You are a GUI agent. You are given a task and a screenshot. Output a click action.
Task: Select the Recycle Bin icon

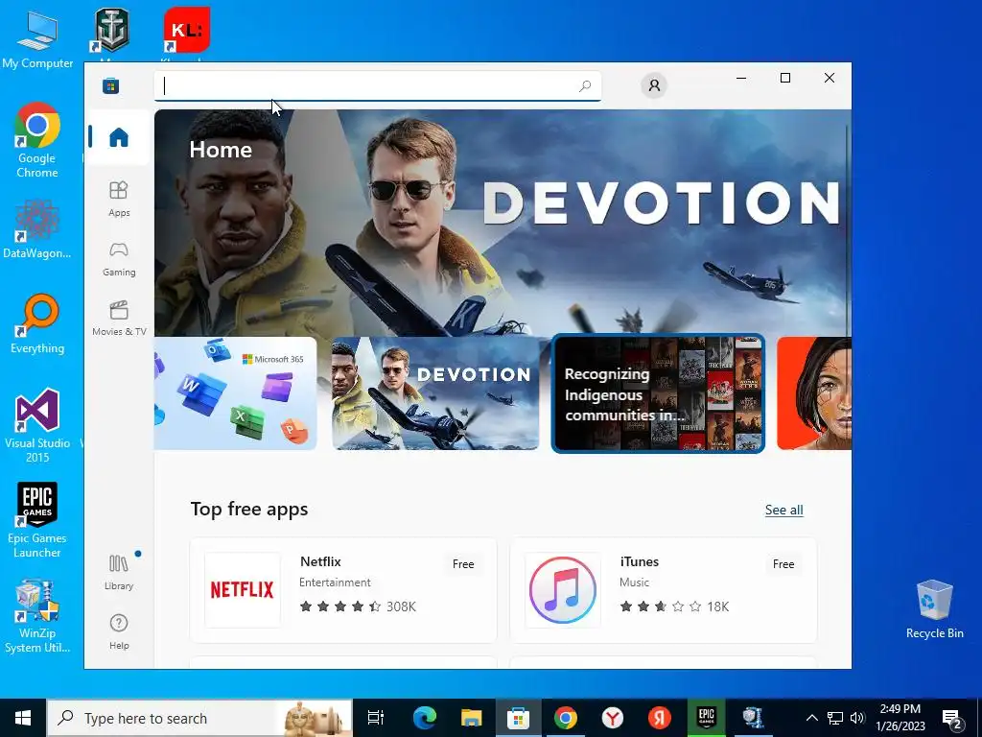click(x=934, y=609)
